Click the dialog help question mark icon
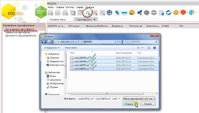The width and height of the screenshot is (199, 113). pos(155,48)
